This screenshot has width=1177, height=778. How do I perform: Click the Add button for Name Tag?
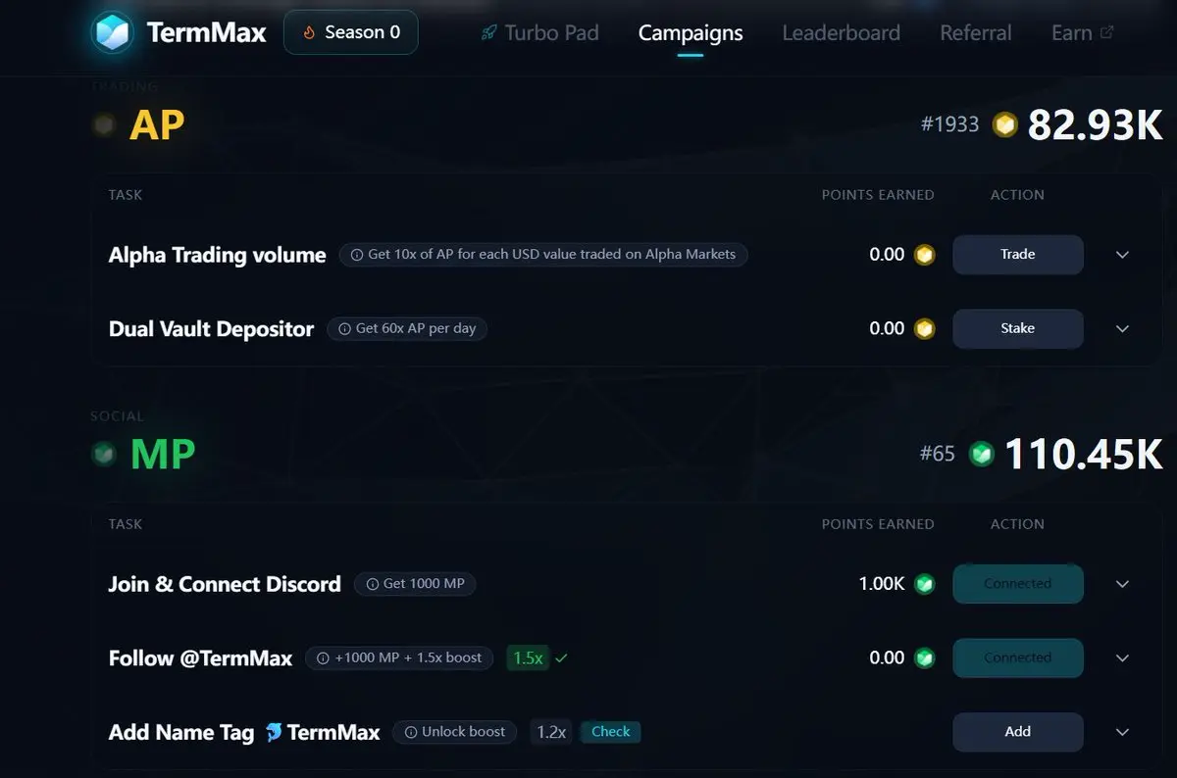pos(1018,732)
